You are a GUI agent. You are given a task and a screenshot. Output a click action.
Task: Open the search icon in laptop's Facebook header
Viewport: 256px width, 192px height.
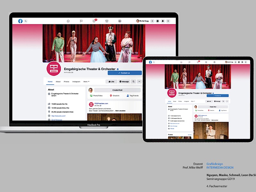click(x=26, y=21)
